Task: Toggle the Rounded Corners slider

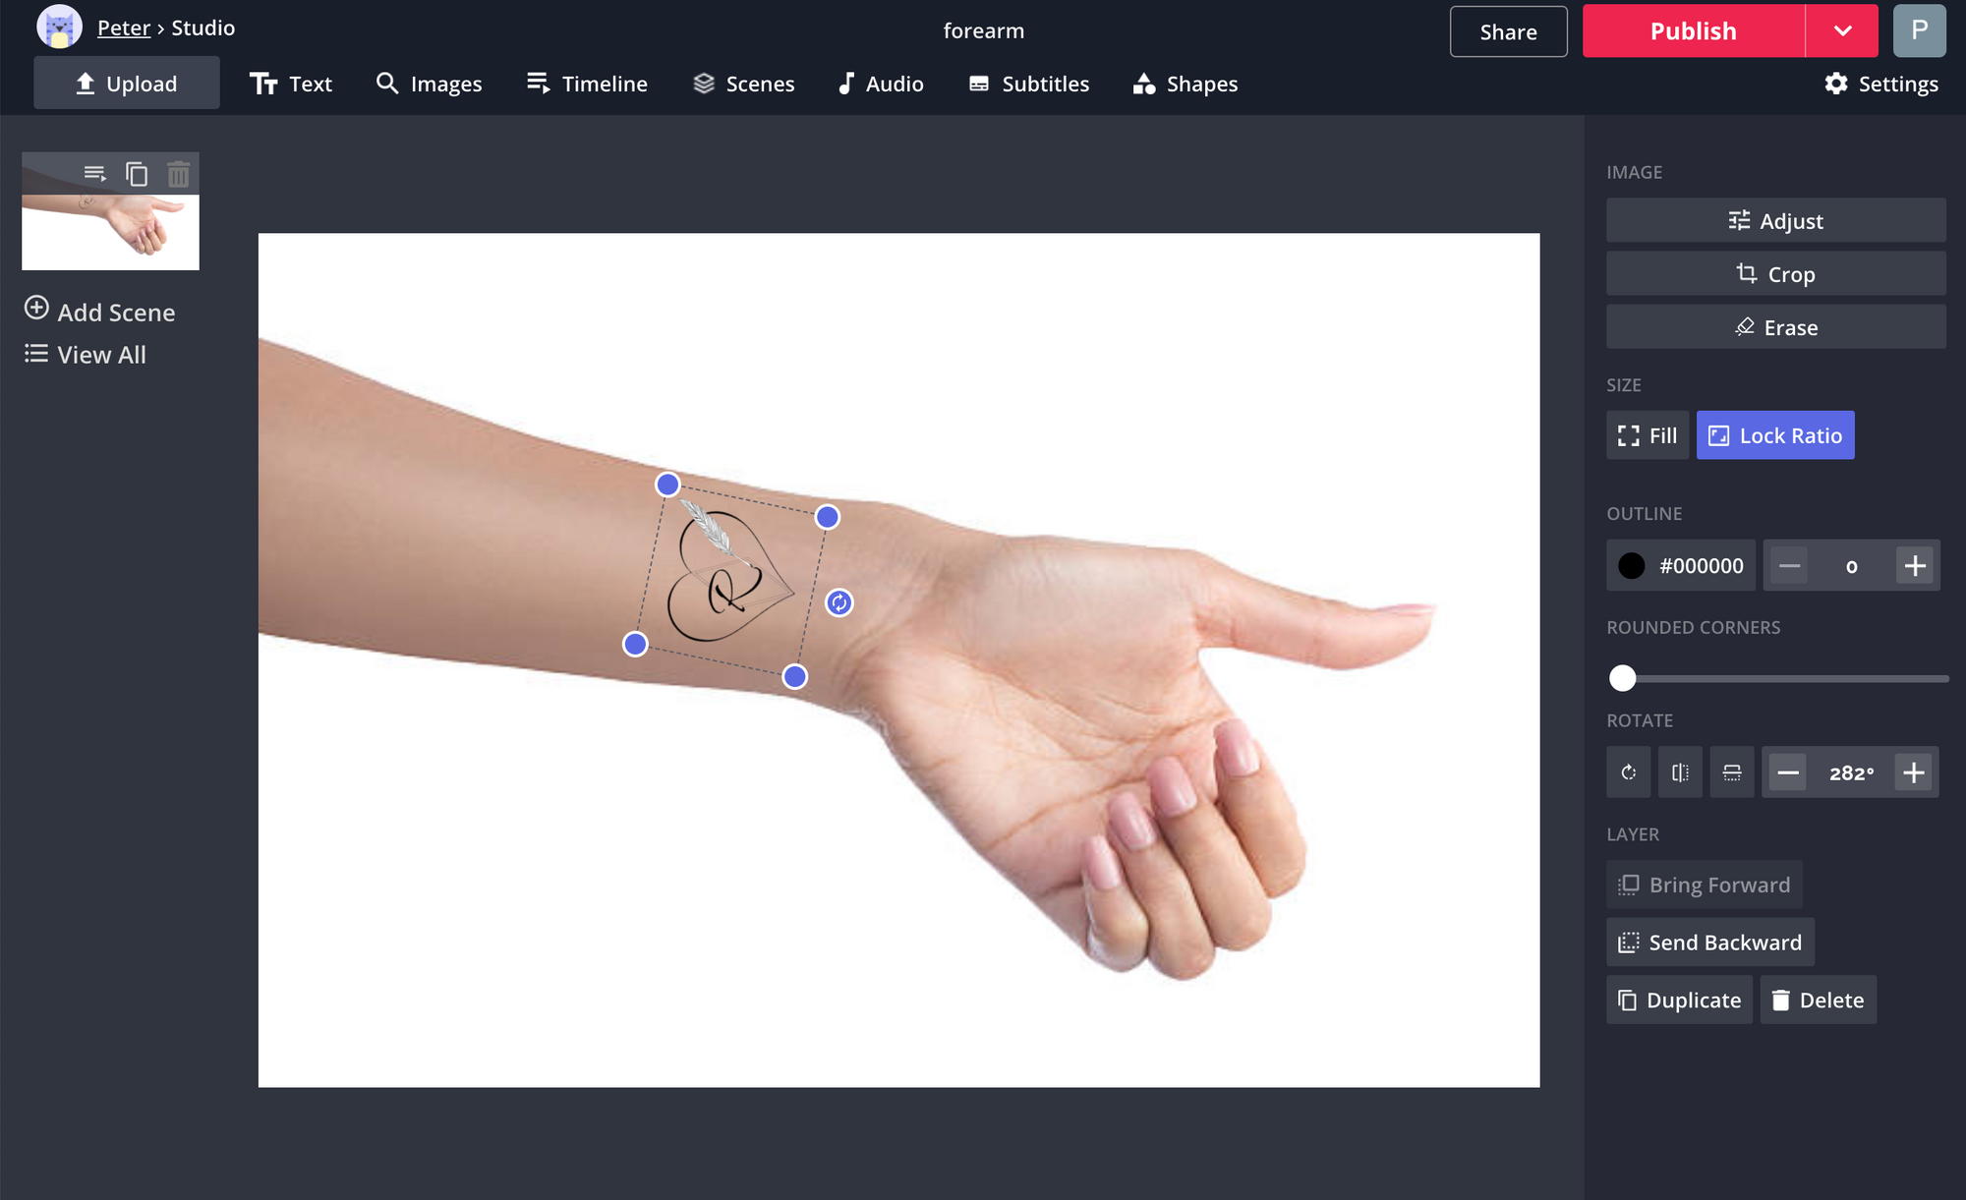Action: (x=1623, y=675)
